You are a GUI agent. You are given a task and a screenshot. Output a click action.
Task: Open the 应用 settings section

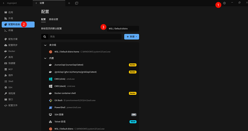click(x=18, y=12)
